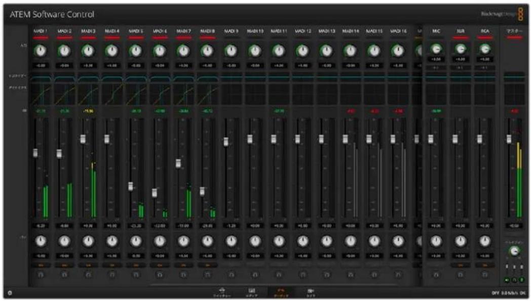531x301 pixels.
Task: Solo MADI 9 with its headphone icon
Action: (x=231, y=275)
